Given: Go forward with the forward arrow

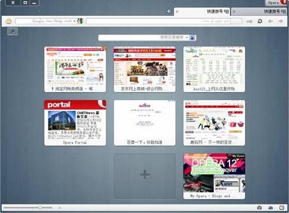Looking at the screenshot, I should pos(280,21).
